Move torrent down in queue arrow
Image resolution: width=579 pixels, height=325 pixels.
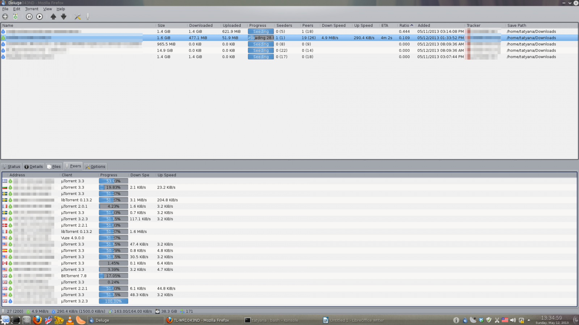point(64,17)
